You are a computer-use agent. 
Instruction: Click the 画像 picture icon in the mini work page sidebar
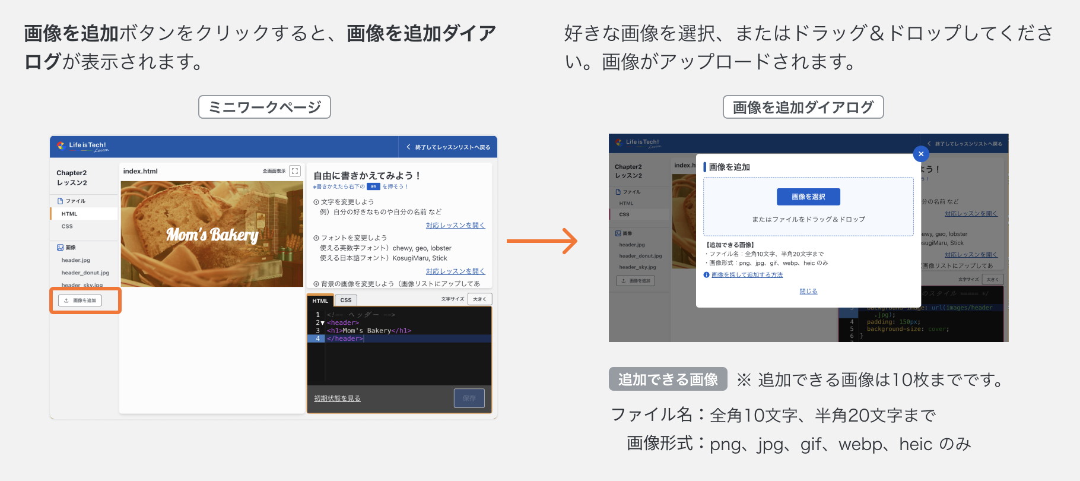coord(60,248)
